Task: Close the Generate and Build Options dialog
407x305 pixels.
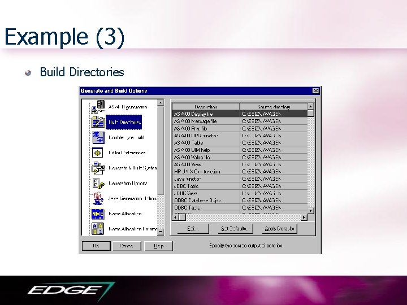Action: [315, 91]
